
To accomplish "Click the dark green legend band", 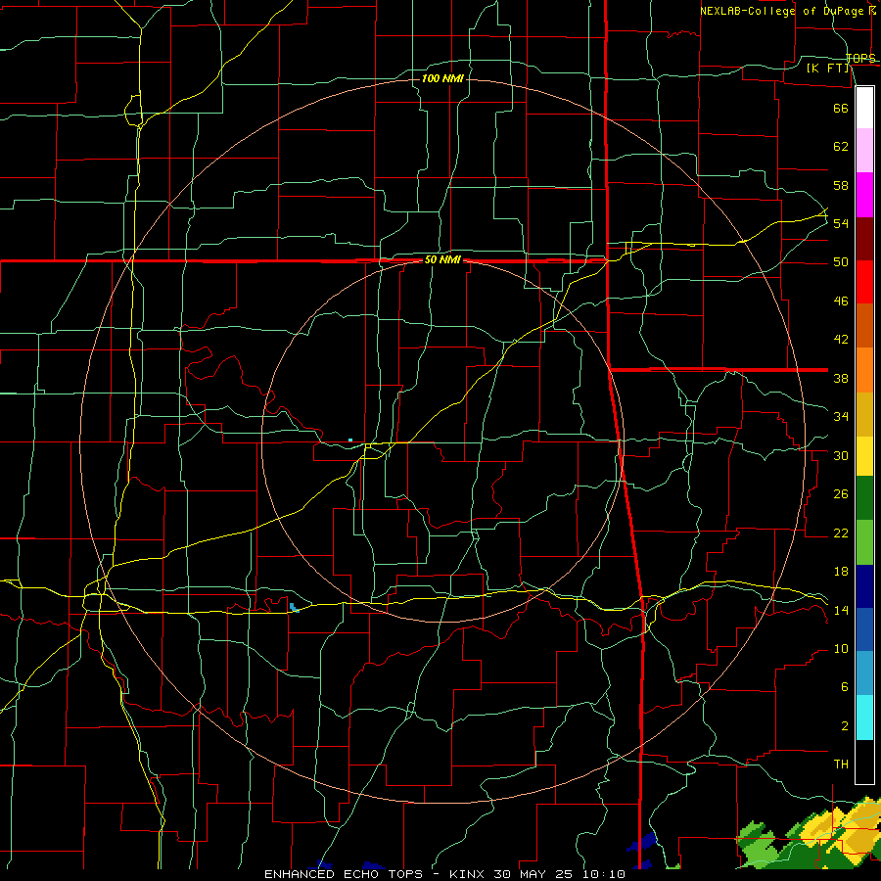I will [864, 498].
